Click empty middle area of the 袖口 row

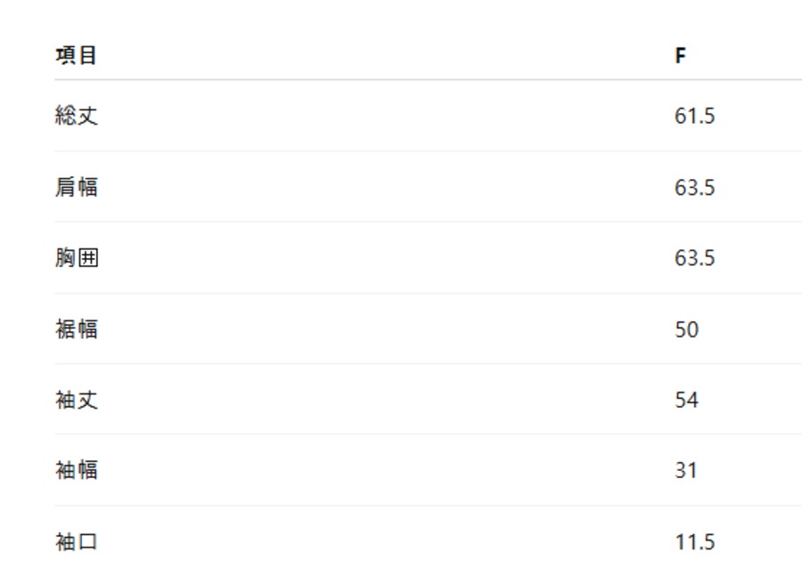tap(383, 541)
